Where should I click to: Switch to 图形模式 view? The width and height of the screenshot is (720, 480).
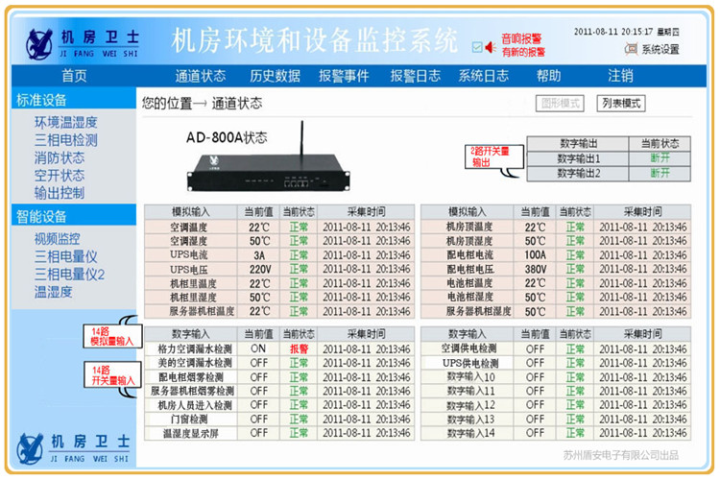click(561, 103)
